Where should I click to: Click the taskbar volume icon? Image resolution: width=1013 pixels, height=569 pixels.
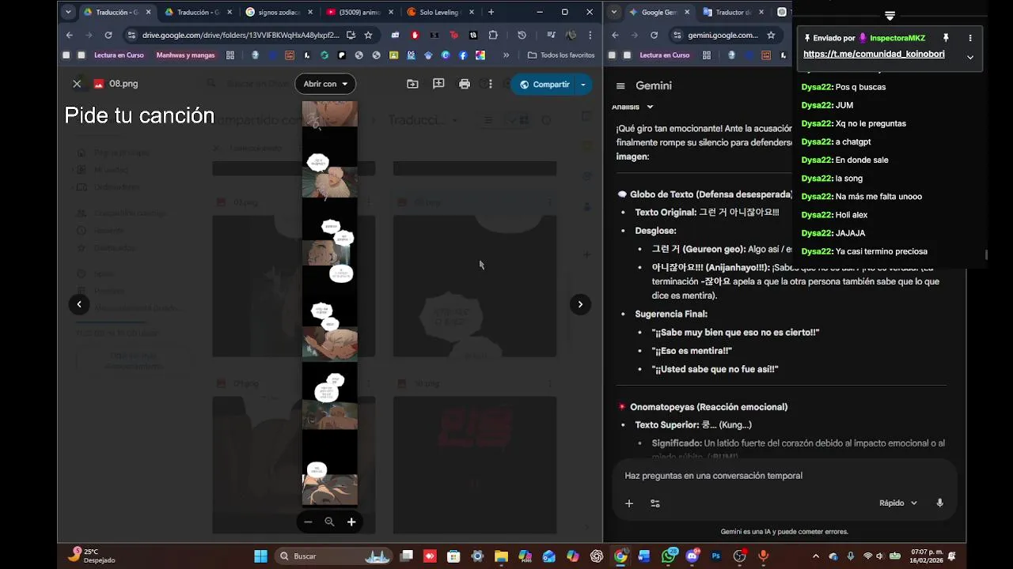click(879, 556)
